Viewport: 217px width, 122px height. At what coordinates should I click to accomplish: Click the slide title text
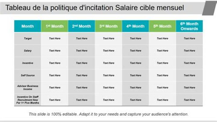95,8
